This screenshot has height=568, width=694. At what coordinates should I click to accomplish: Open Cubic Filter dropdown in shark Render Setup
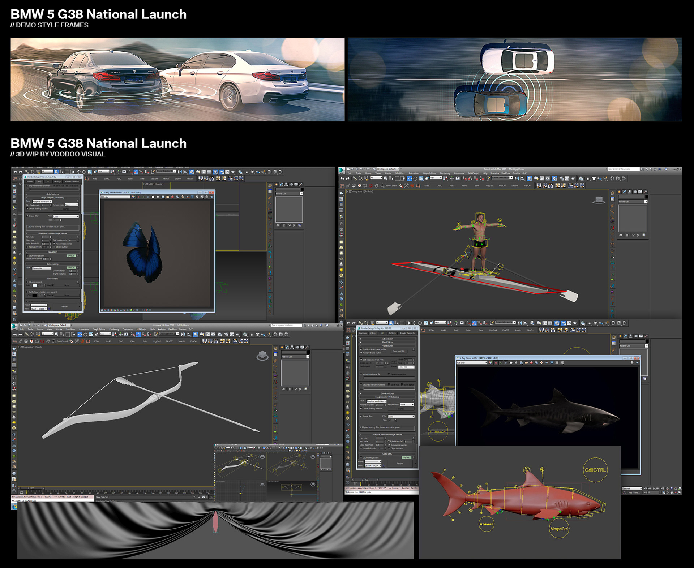click(x=401, y=417)
